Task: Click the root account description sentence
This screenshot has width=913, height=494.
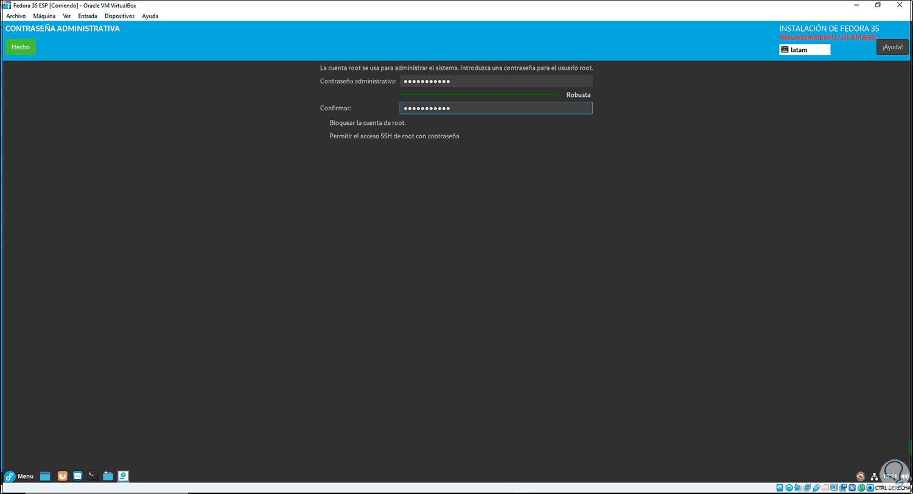Action: tap(456, 68)
